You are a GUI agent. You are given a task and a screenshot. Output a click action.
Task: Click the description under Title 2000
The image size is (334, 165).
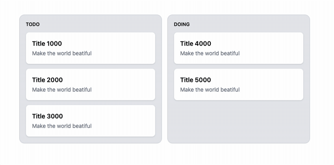tap(62, 90)
